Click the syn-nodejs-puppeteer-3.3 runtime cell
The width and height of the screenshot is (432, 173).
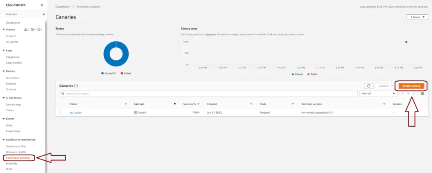tap(317, 112)
